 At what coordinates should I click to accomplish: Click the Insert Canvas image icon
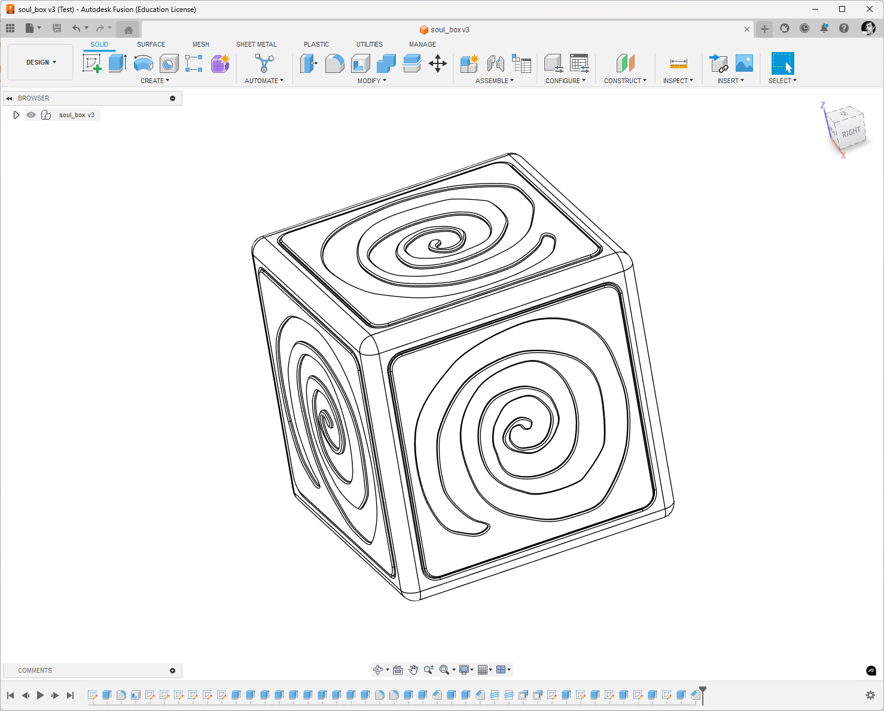[744, 63]
